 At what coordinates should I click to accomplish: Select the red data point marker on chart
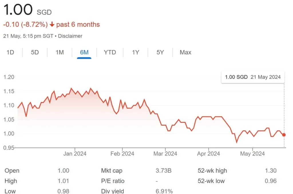pos(283,134)
